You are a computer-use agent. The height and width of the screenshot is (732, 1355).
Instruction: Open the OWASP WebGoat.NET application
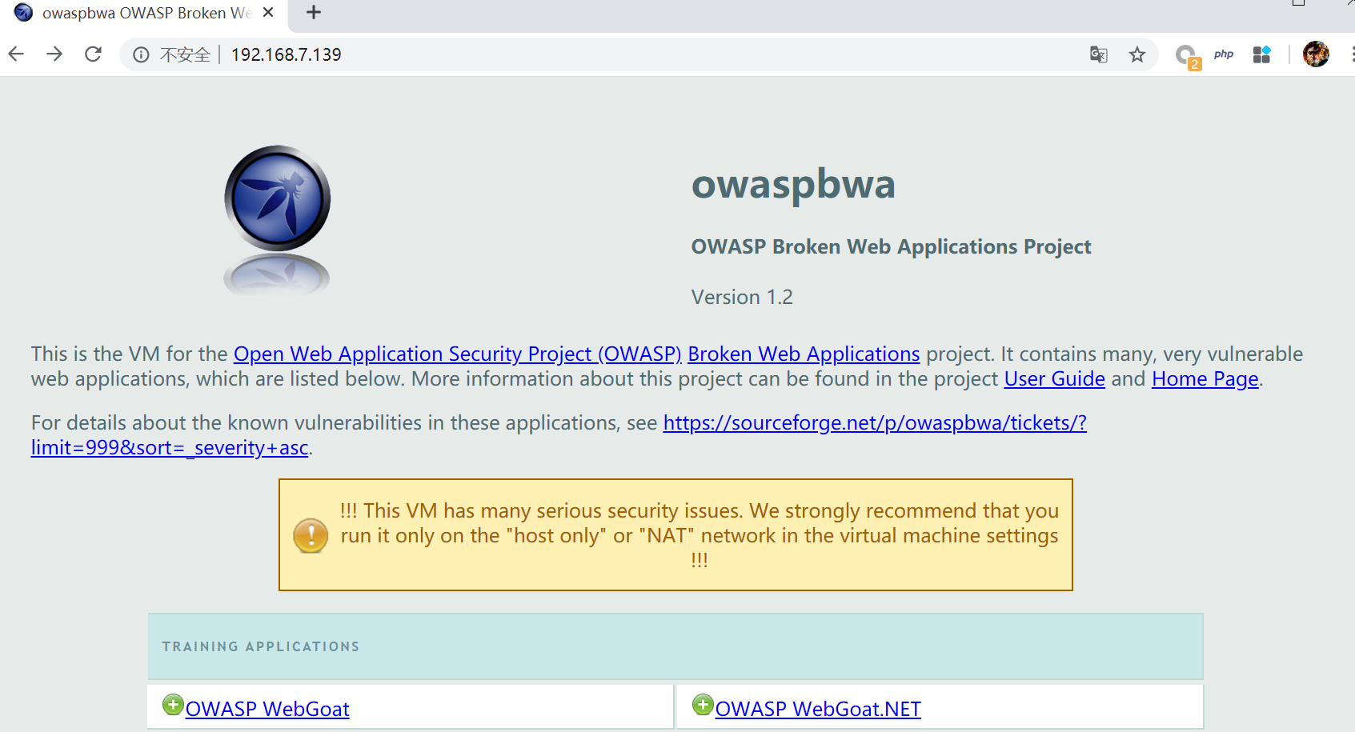pyautogui.click(x=816, y=709)
